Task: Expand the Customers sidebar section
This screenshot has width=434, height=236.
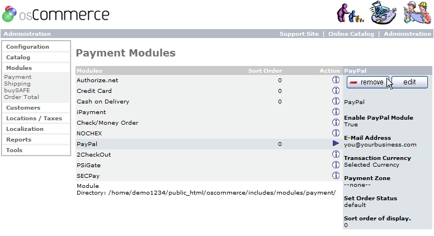Action: click(23, 108)
